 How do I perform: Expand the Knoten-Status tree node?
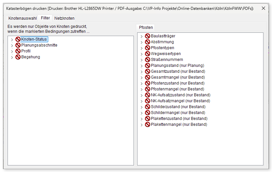[12, 40]
